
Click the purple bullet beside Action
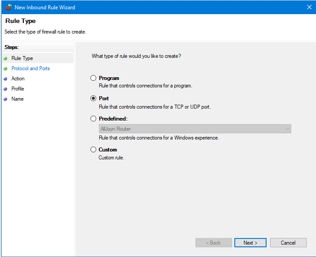[x=5, y=79]
